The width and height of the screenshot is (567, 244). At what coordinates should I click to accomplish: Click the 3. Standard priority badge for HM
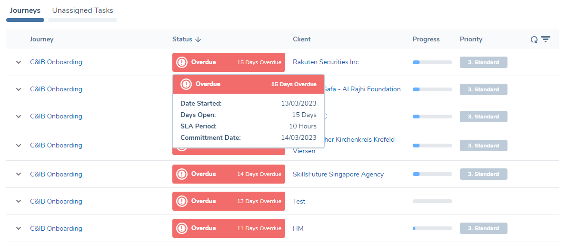pyautogui.click(x=483, y=228)
